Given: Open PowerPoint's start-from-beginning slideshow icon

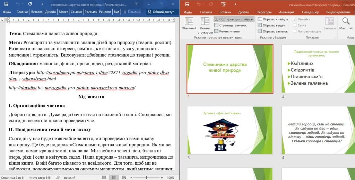Looking at the screenshot, I should [x=223, y=4].
